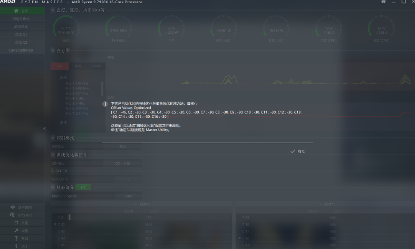415x249 pixels.
Task: Click the dot marker beside C 12
Action: coord(240,238)
